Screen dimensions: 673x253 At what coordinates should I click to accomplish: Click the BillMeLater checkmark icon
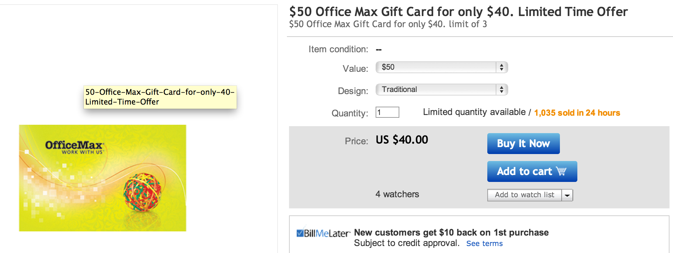click(300, 233)
